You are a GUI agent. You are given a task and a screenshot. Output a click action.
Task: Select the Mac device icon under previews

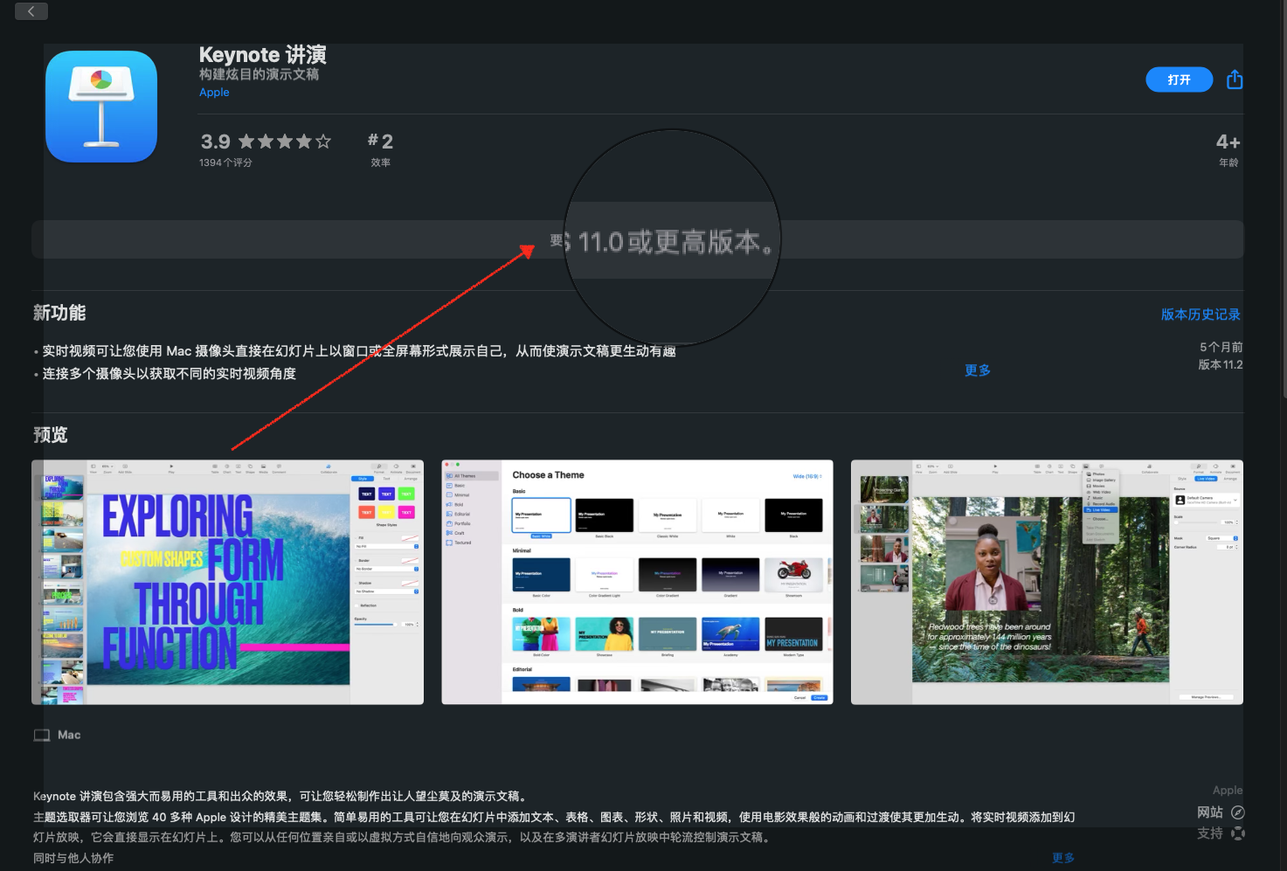coord(42,736)
